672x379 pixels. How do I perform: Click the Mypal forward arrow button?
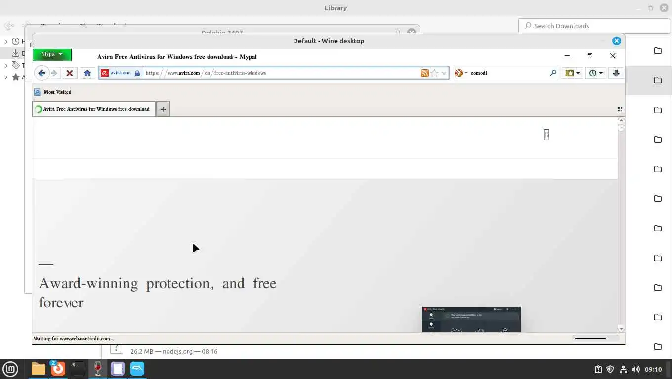pos(54,73)
